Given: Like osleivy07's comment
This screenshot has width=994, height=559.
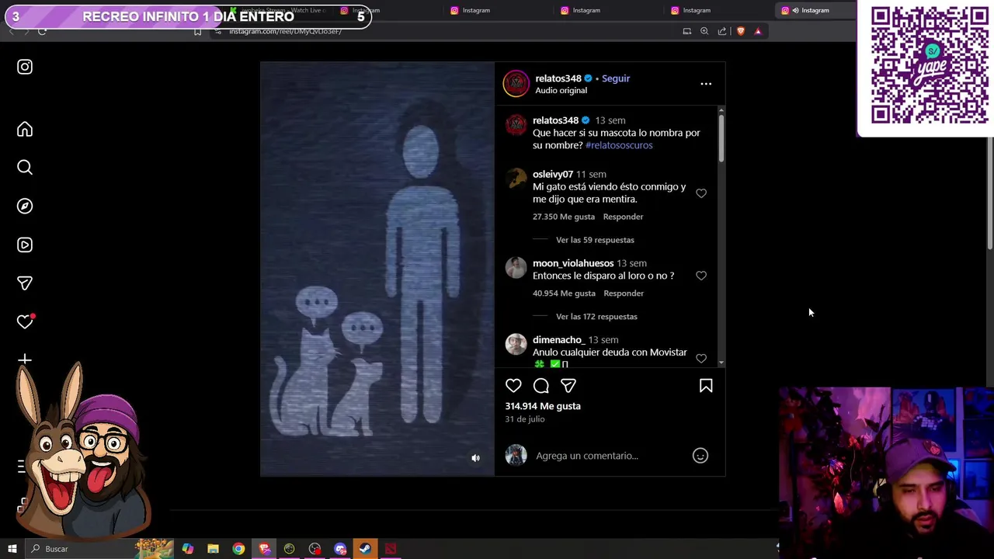Looking at the screenshot, I should 701,193.
